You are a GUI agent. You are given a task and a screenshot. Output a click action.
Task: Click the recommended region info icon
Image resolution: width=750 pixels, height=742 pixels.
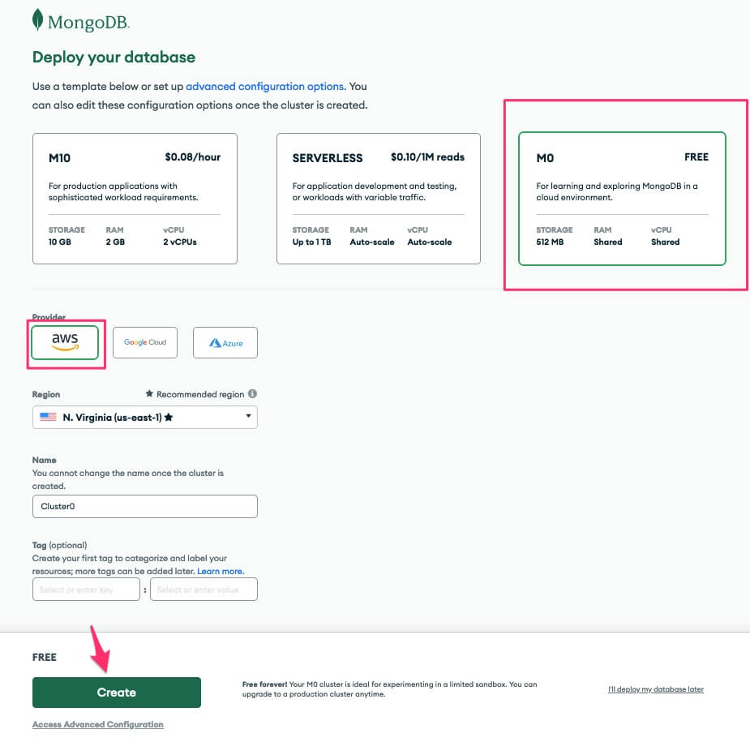(x=253, y=394)
